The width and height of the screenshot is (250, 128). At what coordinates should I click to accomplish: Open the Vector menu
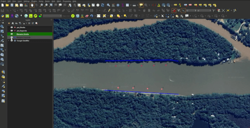41,1
